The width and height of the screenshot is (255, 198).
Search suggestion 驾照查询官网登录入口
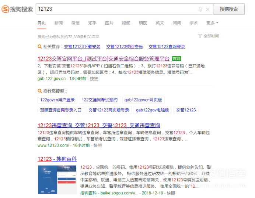(61, 110)
